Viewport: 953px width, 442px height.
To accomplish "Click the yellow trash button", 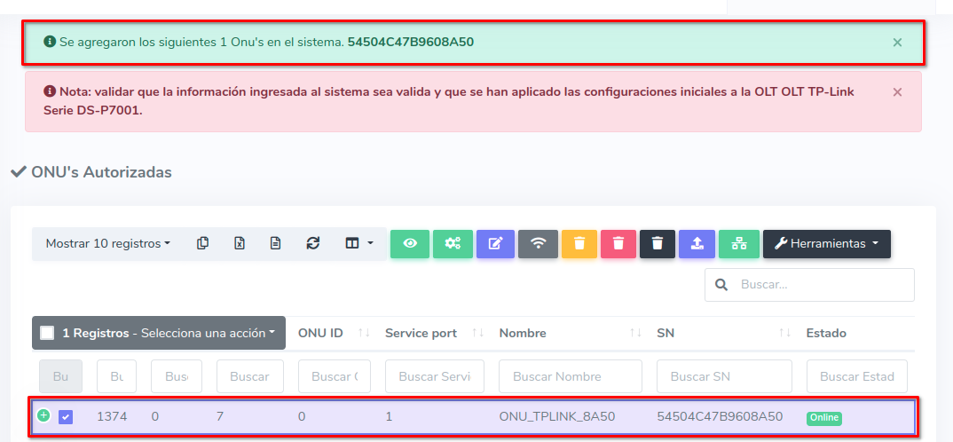I will (x=579, y=243).
